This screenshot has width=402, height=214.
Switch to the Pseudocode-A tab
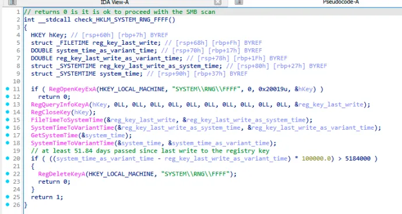click(x=341, y=2)
